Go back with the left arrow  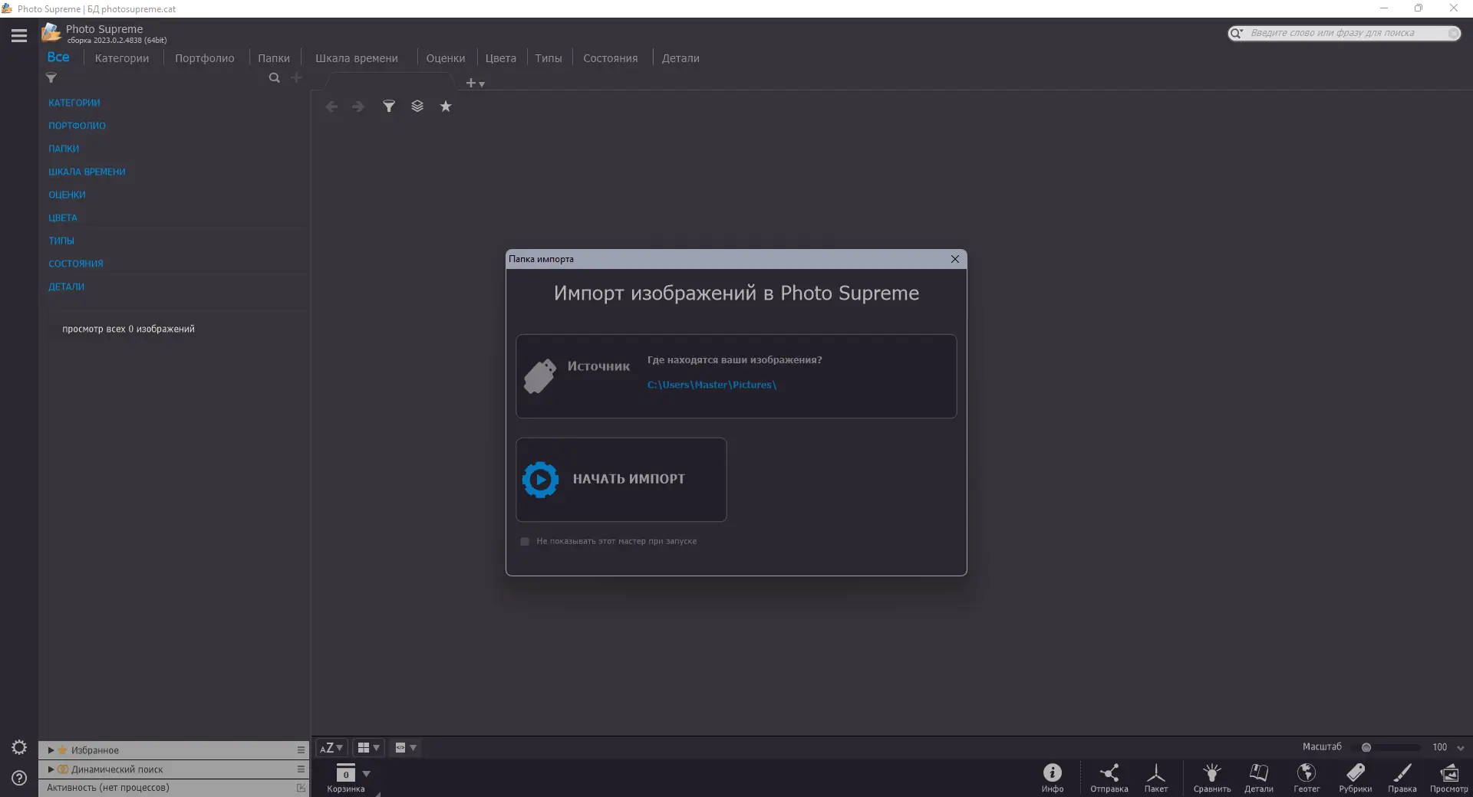331,107
